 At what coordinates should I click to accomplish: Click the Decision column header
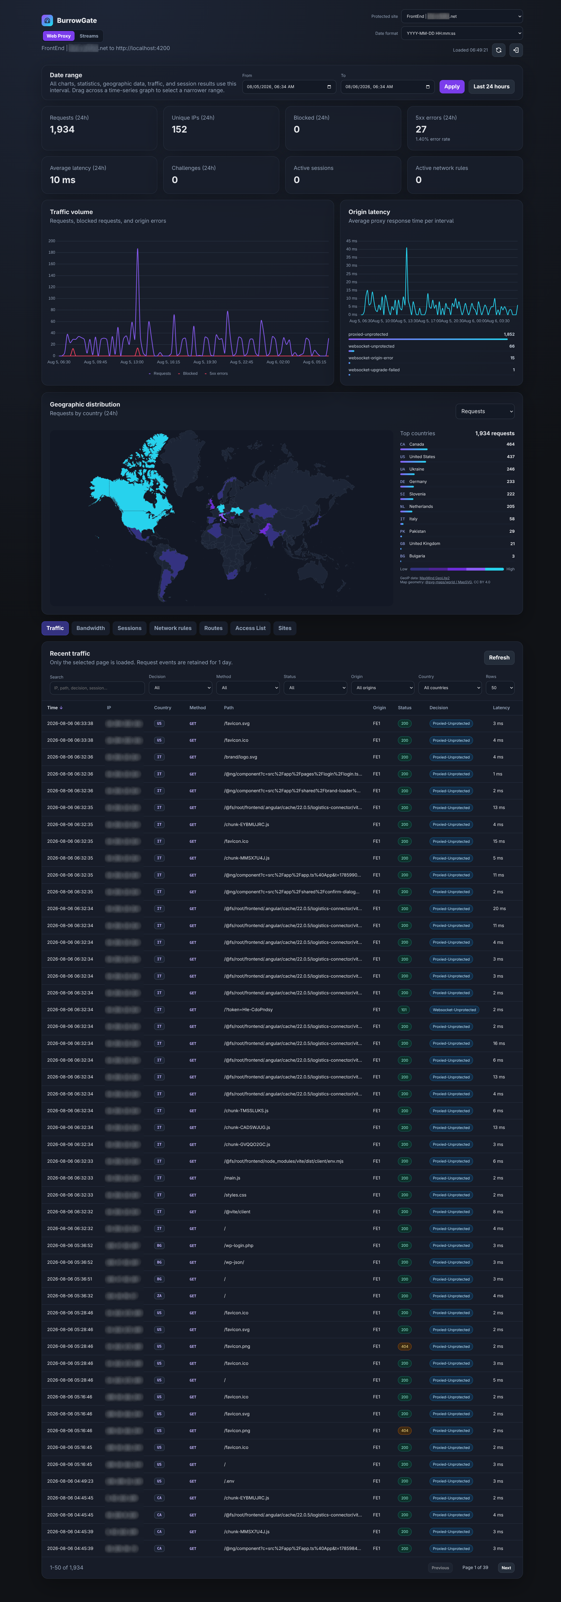pos(439,708)
